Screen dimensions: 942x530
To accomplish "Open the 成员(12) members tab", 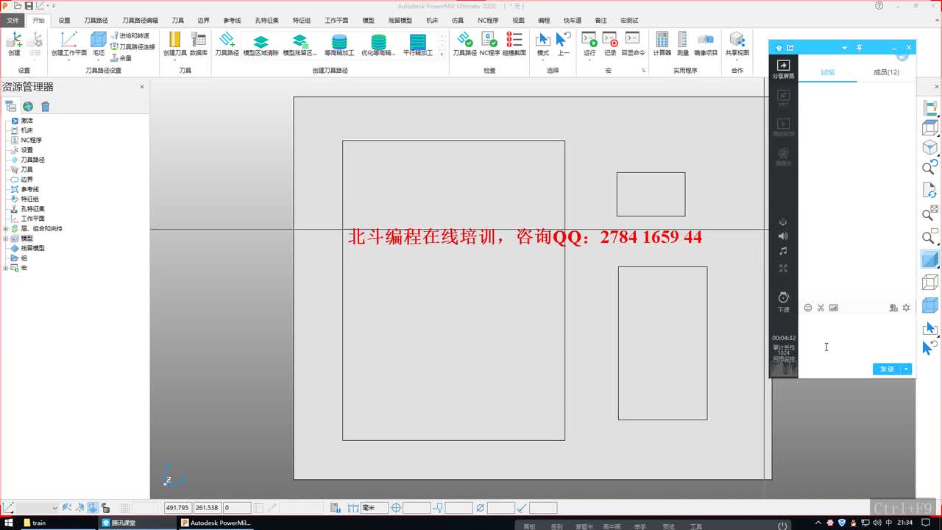I will 886,72.
